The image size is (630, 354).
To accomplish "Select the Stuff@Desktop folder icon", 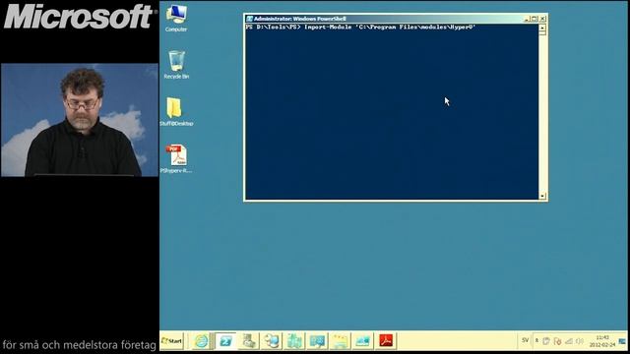I will pos(176,112).
